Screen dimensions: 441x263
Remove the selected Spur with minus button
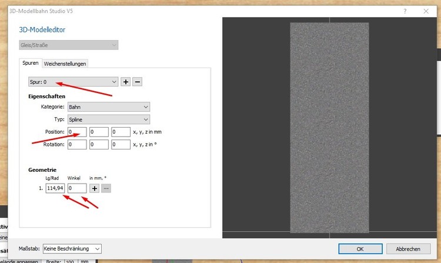tap(137, 82)
